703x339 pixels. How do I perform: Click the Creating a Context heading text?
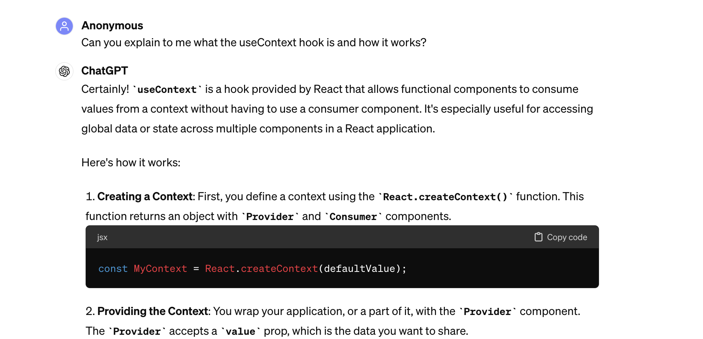click(x=144, y=197)
